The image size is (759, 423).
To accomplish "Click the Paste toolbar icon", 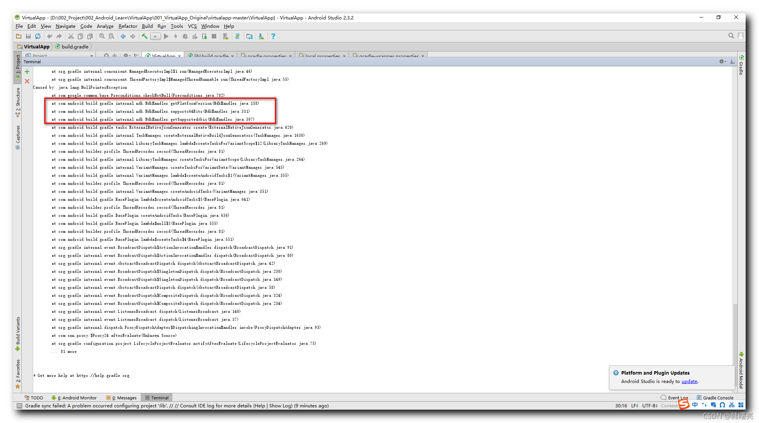I will (90, 36).
